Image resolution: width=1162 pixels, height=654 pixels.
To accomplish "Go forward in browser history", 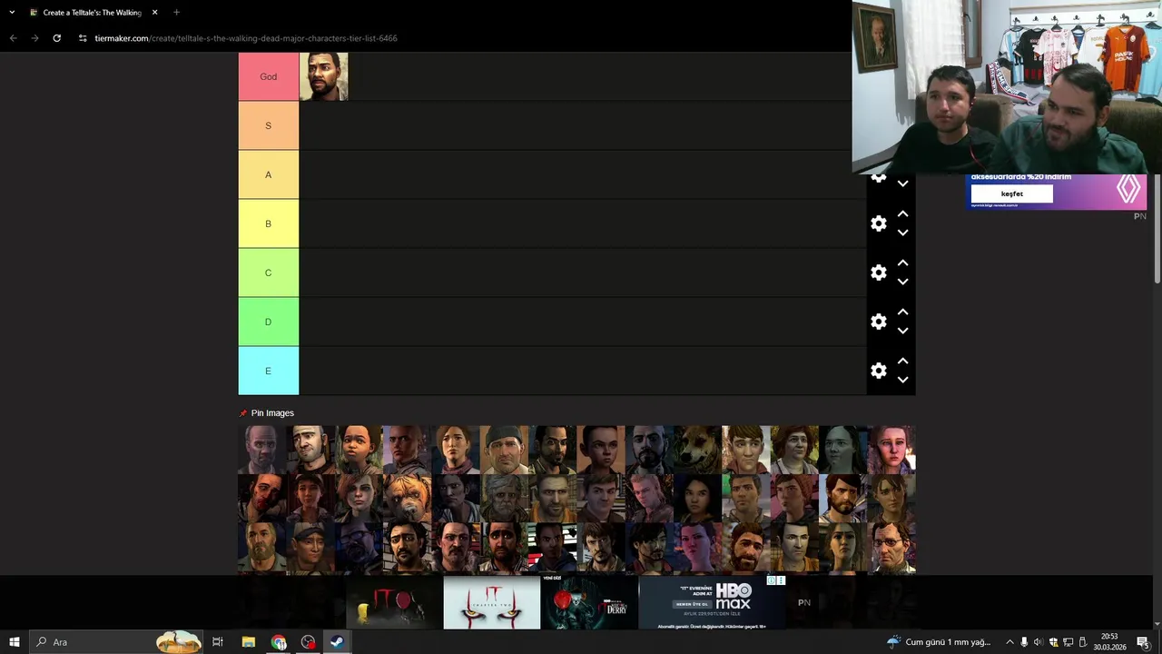I will point(34,38).
